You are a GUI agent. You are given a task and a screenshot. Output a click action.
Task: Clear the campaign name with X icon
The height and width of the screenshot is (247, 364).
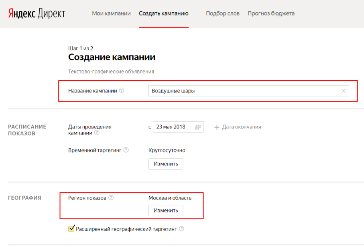point(343,91)
